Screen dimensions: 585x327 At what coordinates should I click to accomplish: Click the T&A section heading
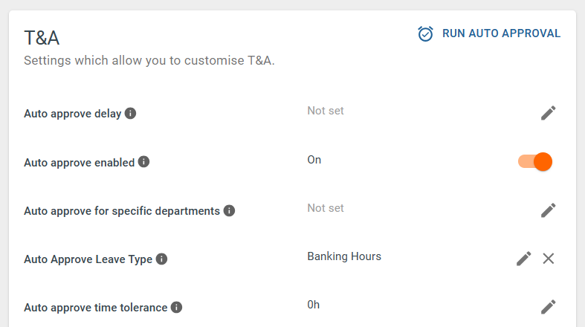tap(42, 38)
